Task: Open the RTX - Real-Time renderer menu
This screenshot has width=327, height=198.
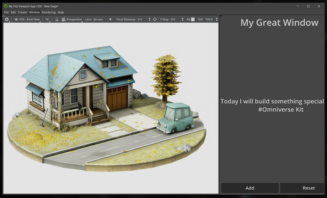Action: [27, 20]
